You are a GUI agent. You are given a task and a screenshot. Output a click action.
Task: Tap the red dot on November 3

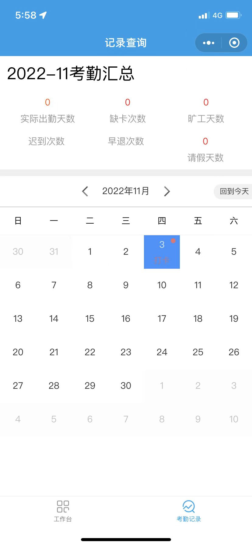click(x=173, y=241)
